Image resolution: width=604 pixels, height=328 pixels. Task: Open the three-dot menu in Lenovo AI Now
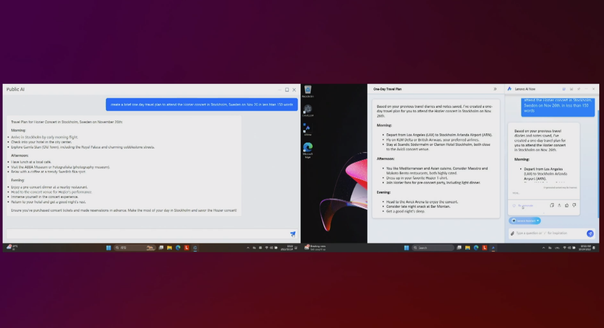point(586,89)
